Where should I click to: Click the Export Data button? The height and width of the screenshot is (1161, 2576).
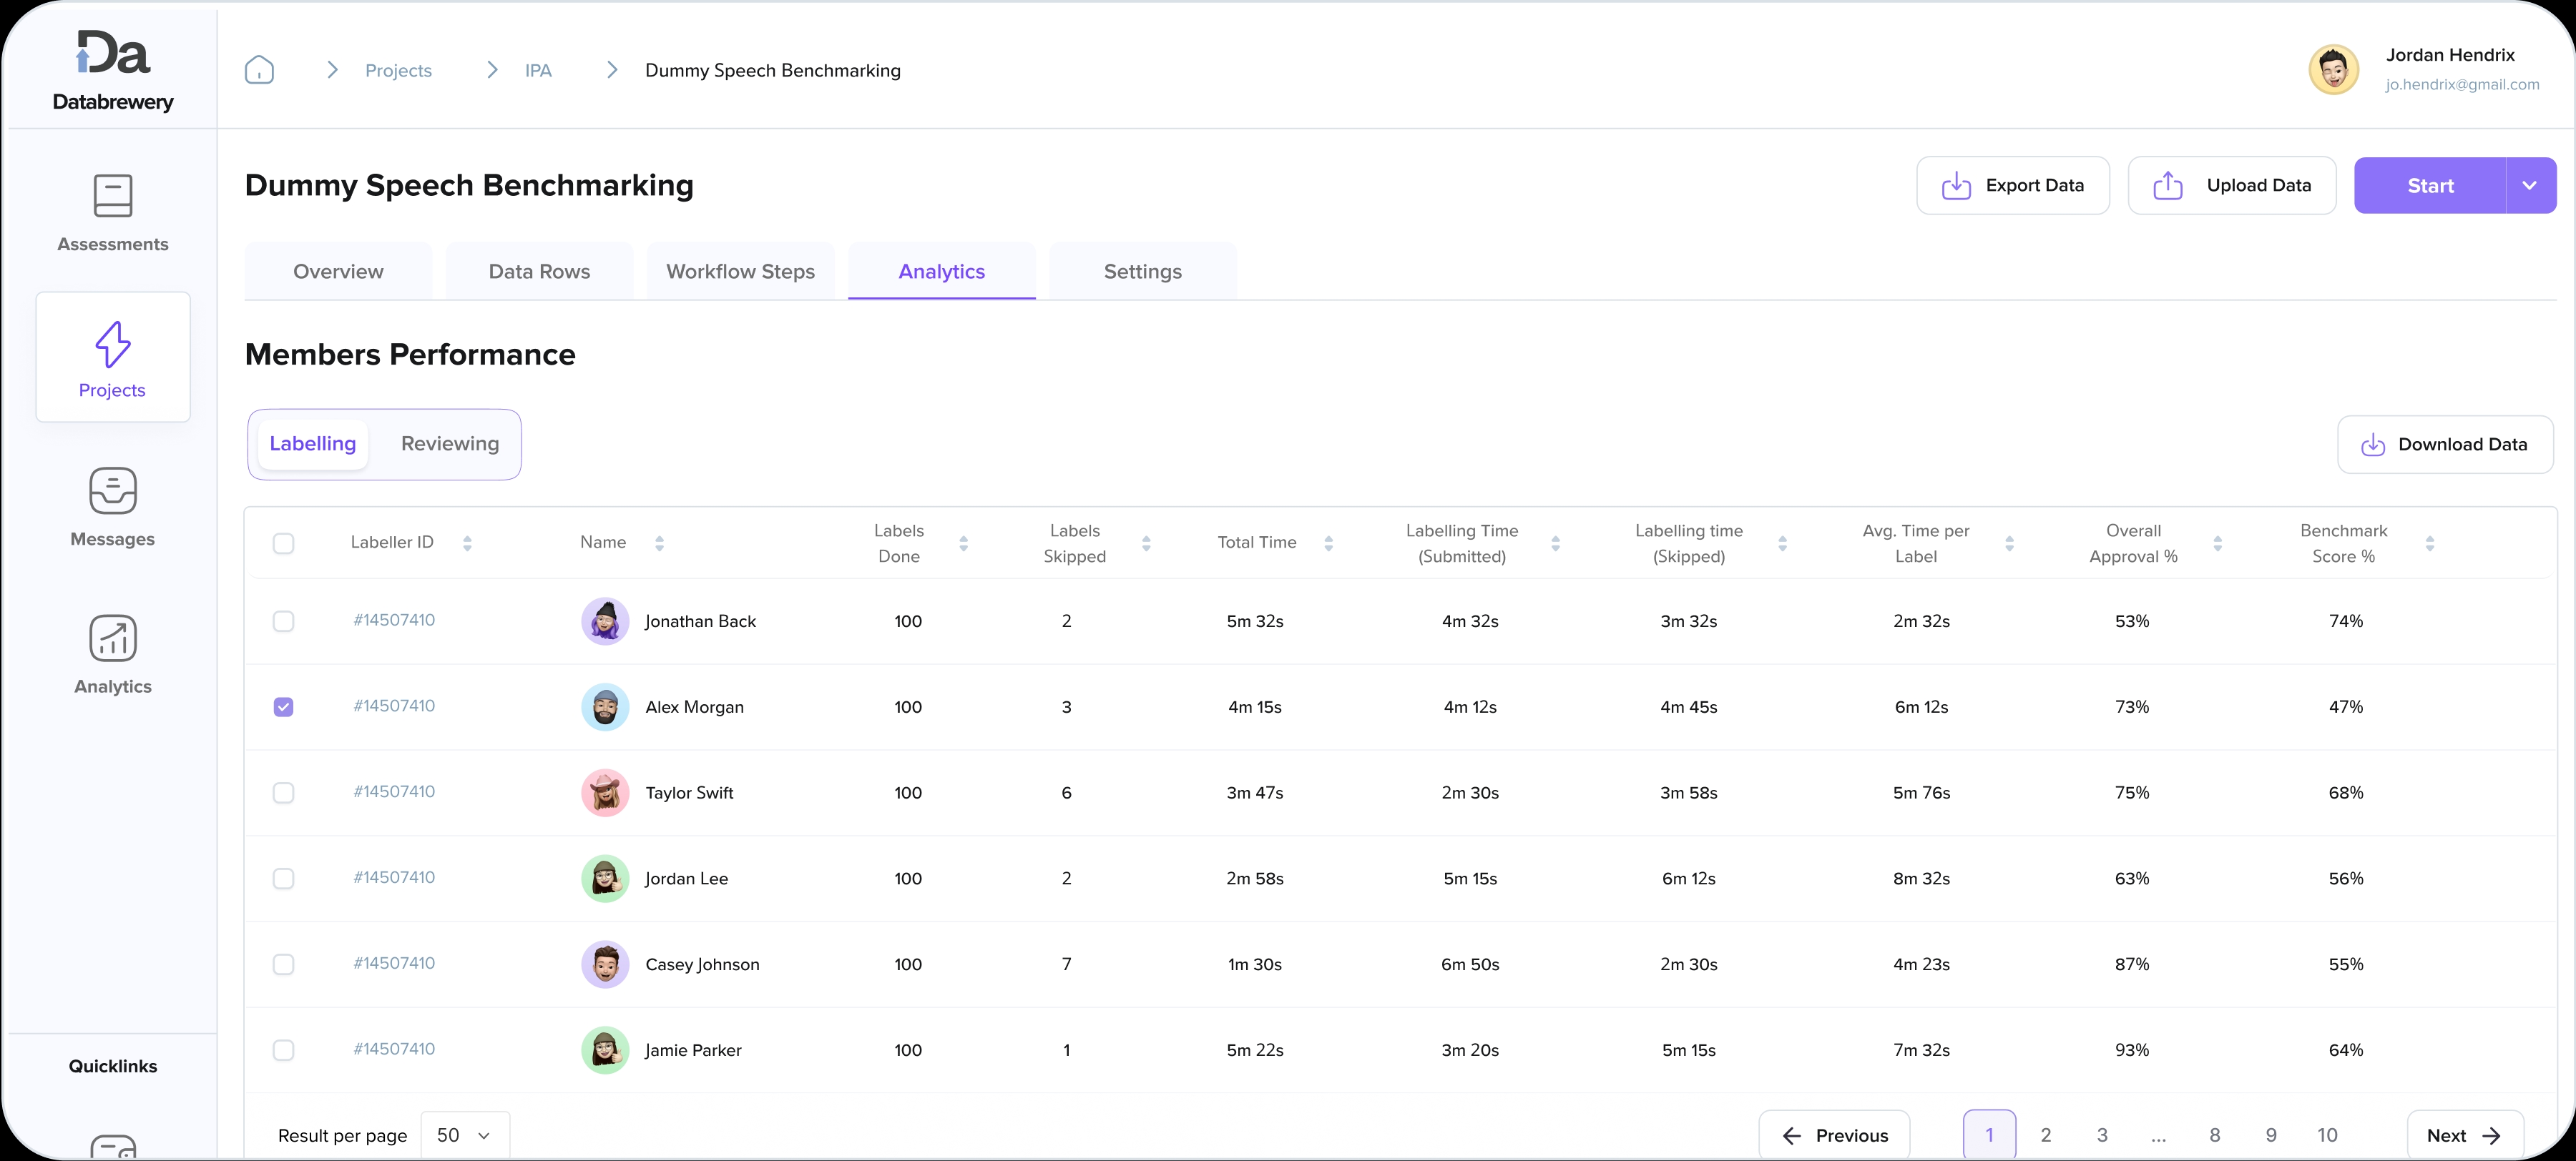coord(2012,186)
